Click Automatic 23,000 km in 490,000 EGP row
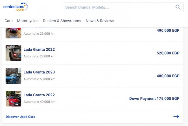Screen dimensions: 188x126 pos(39,34)
